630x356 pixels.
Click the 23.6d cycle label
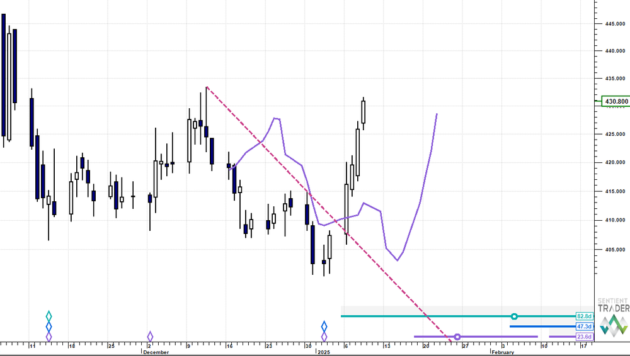(x=584, y=337)
